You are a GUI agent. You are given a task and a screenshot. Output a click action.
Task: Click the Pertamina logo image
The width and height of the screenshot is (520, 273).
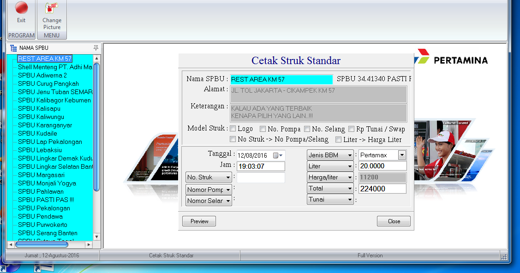[451, 57]
